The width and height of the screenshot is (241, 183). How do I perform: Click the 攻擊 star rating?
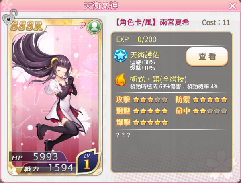[x=150, y=99]
